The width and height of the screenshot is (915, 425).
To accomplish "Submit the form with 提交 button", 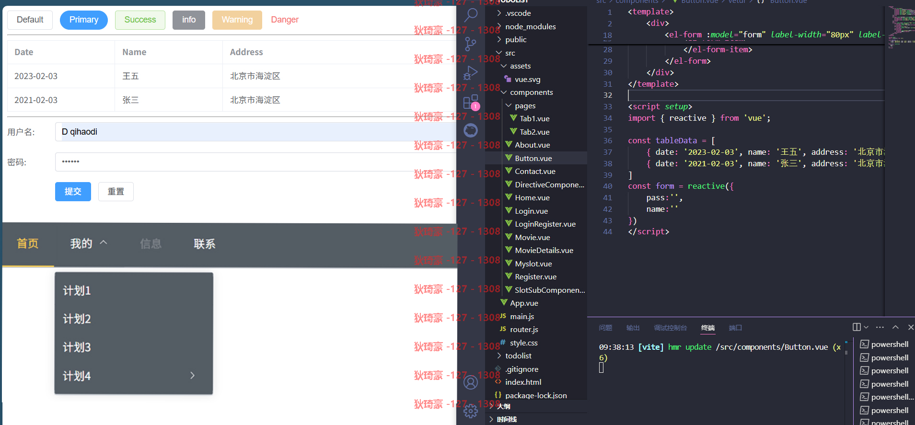I will (73, 192).
